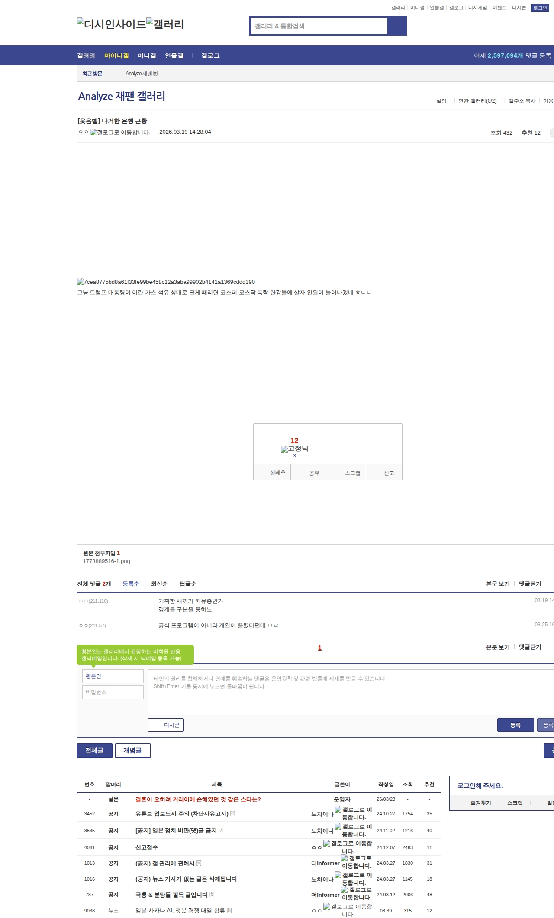This screenshot has width=554, height=918.
Task: Open 갤러리 tab in blue navigation bar
Action: tap(86, 56)
